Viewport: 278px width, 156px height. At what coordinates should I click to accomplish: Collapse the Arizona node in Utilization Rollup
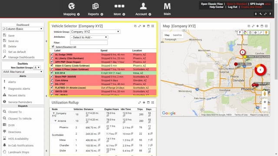click(x=56, y=121)
